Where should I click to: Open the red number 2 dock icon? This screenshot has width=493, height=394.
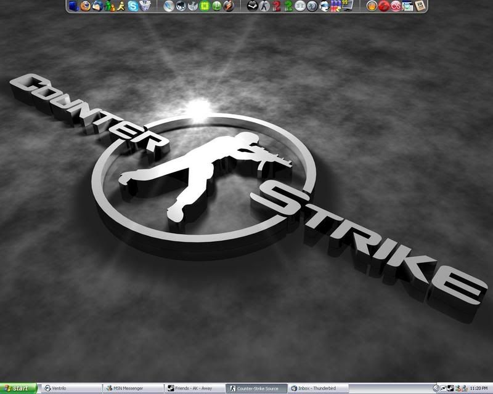tap(276, 6)
